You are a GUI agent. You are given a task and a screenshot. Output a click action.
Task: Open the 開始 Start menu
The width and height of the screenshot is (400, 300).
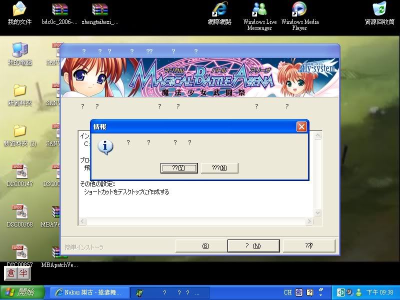point(22,292)
